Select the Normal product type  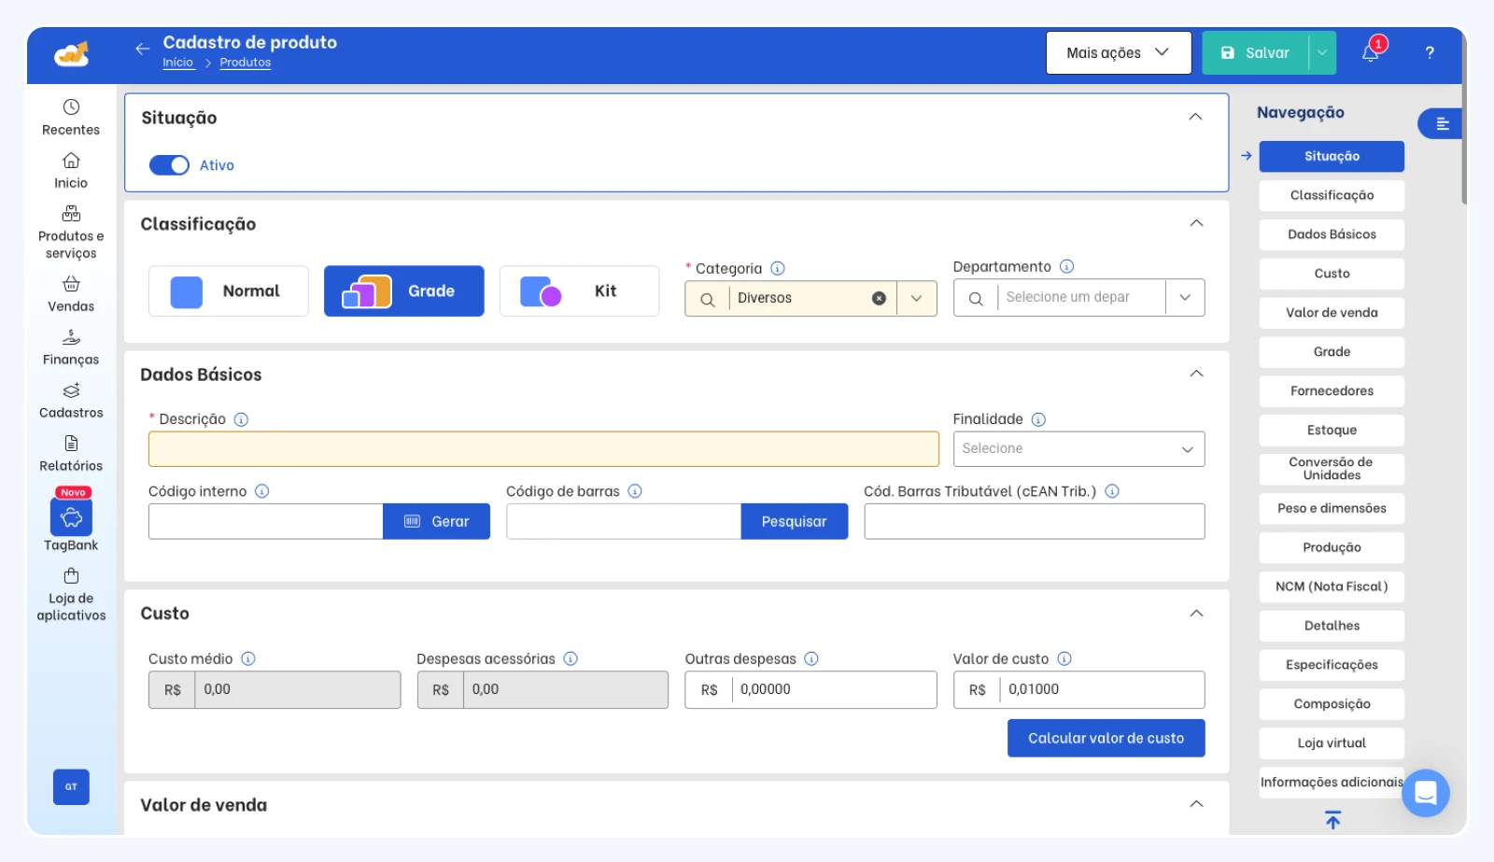tap(229, 291)
